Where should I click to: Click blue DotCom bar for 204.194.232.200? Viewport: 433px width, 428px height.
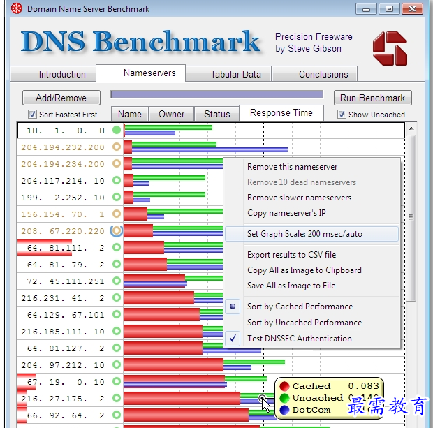(210, 149)
